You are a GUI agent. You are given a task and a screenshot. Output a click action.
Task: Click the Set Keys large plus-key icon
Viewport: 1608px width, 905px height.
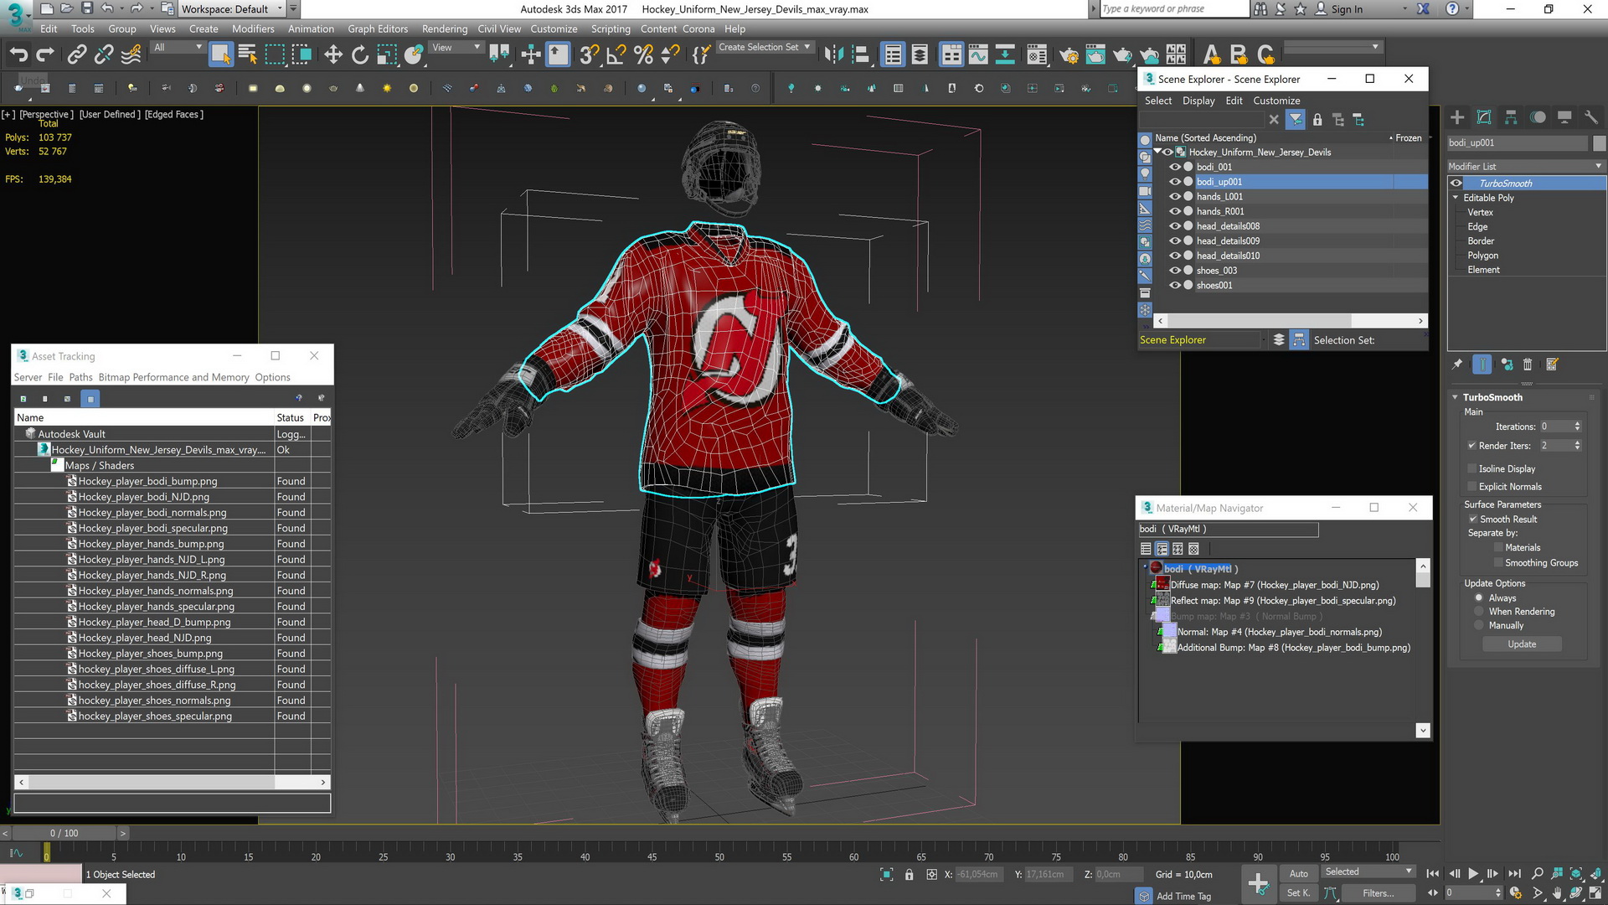click(x=1258, y=883)
